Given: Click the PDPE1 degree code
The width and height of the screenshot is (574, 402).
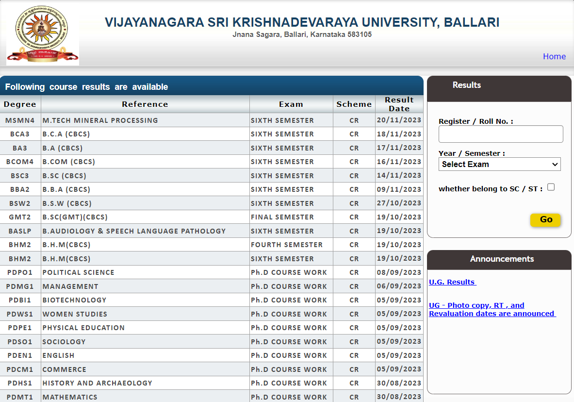Looking at the screenshot, I should (x=20, y=328).
